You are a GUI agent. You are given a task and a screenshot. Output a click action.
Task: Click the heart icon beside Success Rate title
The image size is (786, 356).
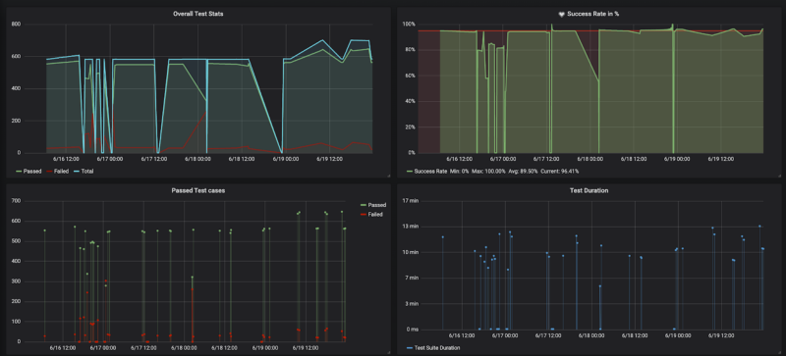[561, 14]
